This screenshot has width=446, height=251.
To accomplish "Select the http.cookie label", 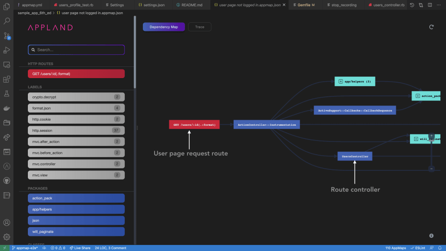I will coord(76,119).
